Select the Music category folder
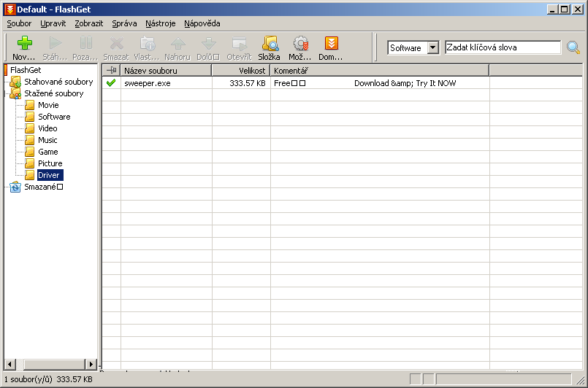588x388 pixels. point(47,140)
